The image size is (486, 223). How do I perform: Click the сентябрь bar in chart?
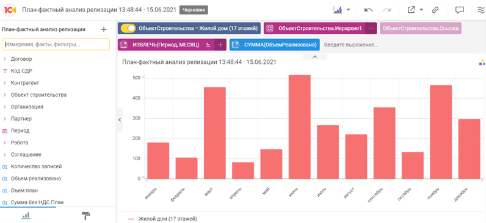tap(384, 143)
